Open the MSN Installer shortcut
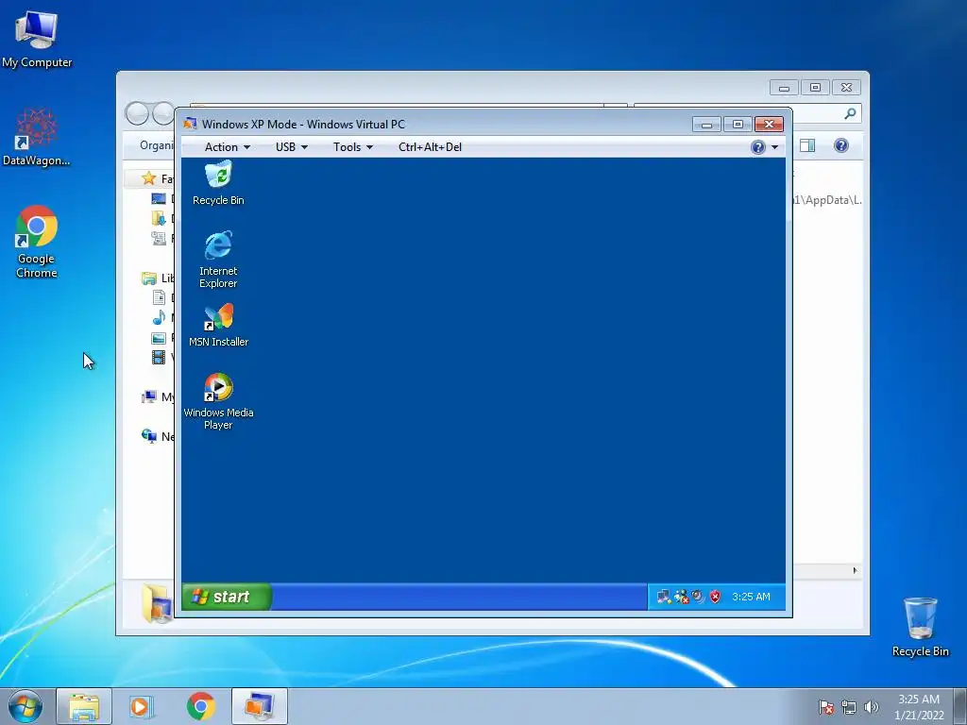The image size is (967, 725). 218,325
